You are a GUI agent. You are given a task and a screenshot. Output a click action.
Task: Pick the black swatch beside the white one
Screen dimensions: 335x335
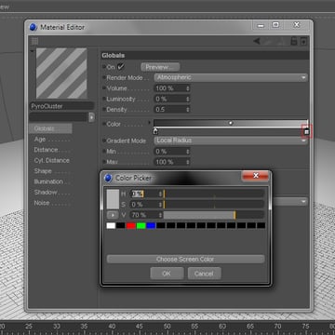pyautogui.click(x=121, y=225)
